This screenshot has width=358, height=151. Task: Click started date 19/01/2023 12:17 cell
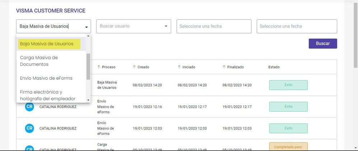(192, 107)
